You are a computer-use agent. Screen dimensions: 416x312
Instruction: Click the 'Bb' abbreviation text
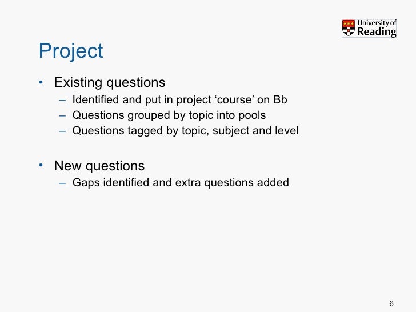tap(280, 100)
